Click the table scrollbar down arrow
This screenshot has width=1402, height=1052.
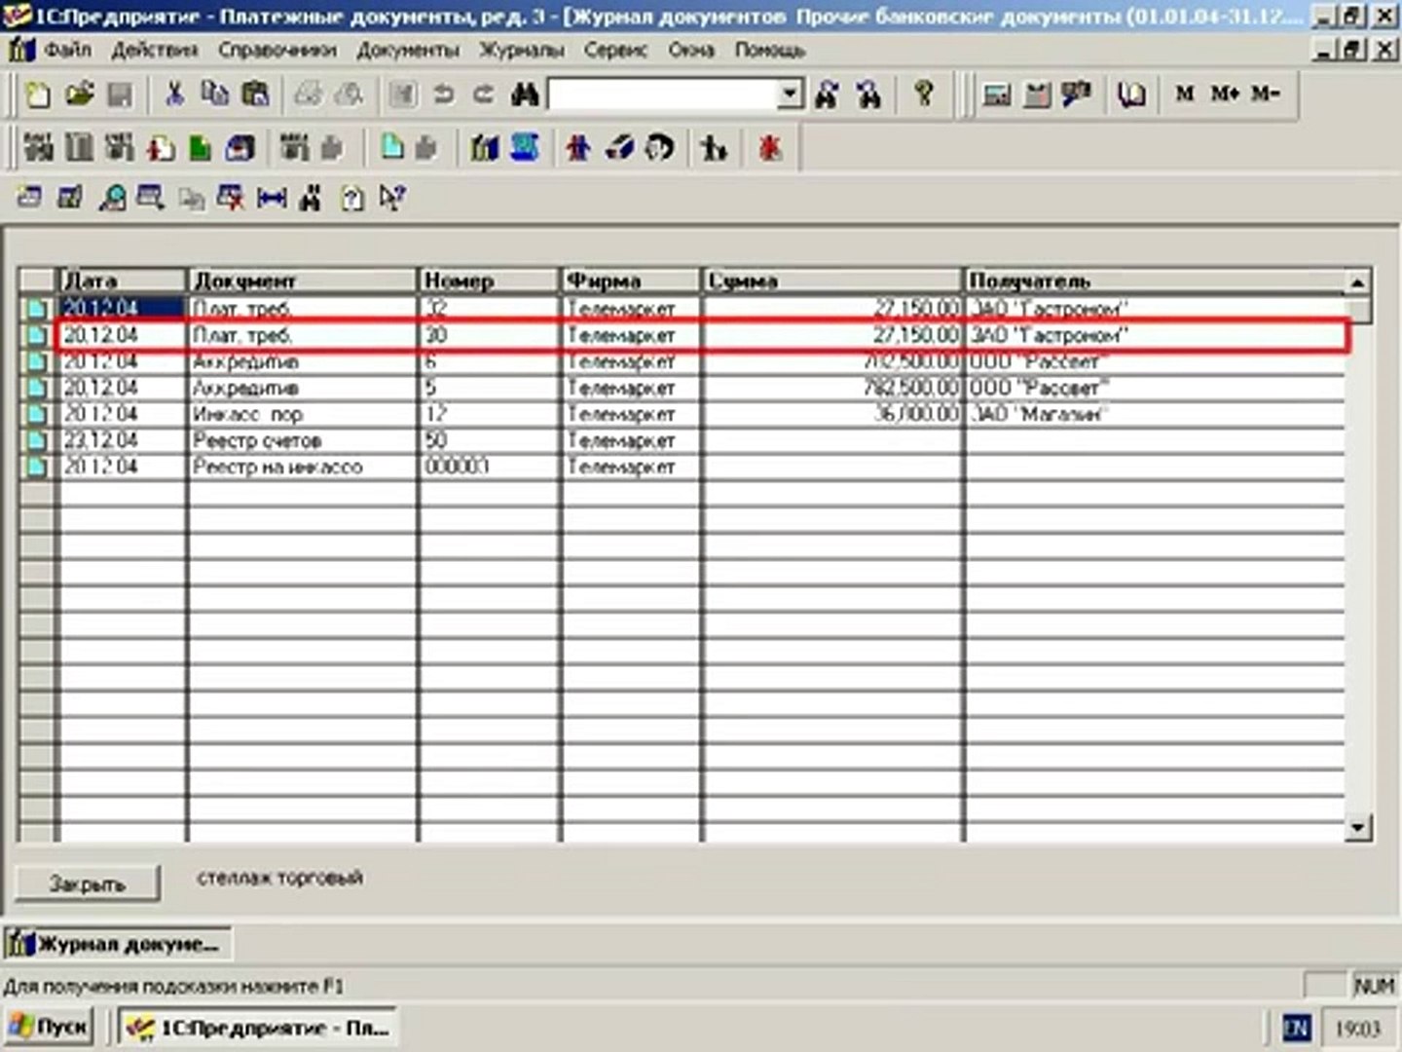tap(1358, 828)
